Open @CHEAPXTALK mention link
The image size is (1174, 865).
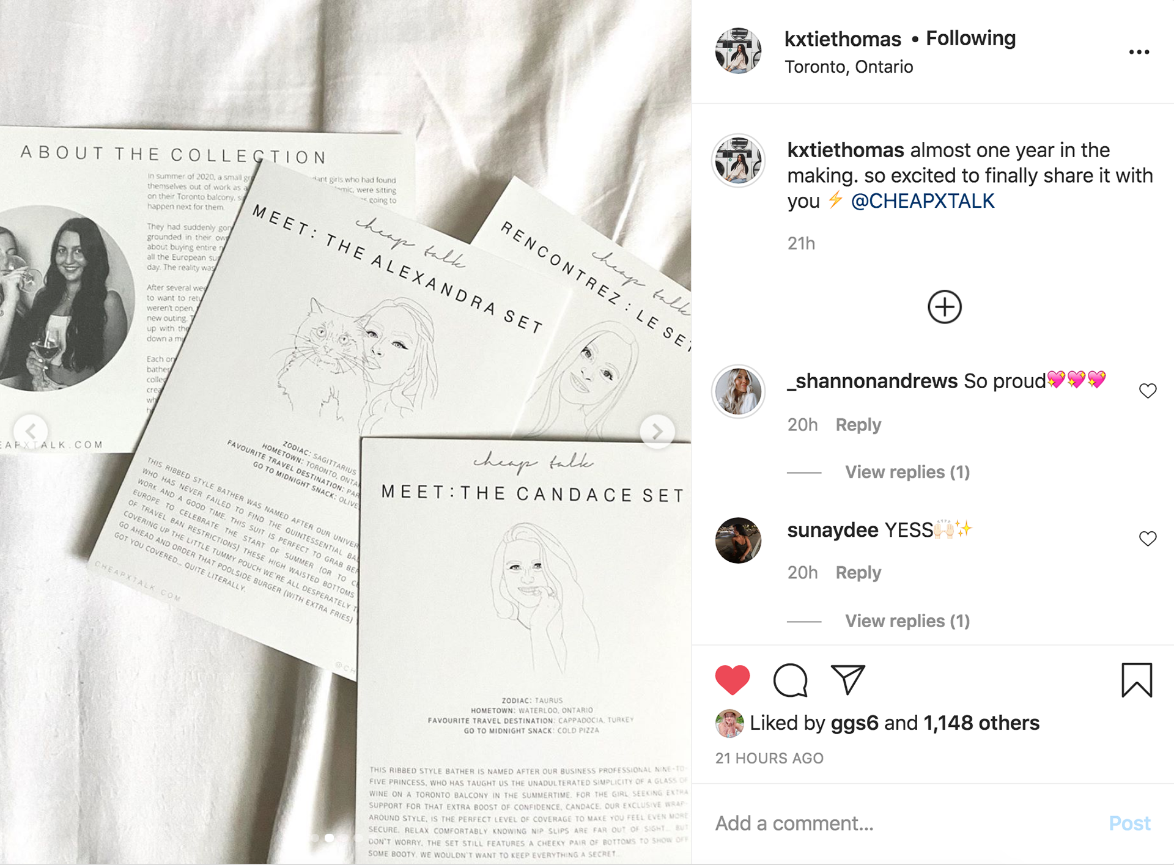pos(923,201)
